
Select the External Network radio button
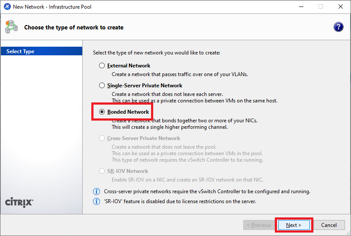(102, 66)
